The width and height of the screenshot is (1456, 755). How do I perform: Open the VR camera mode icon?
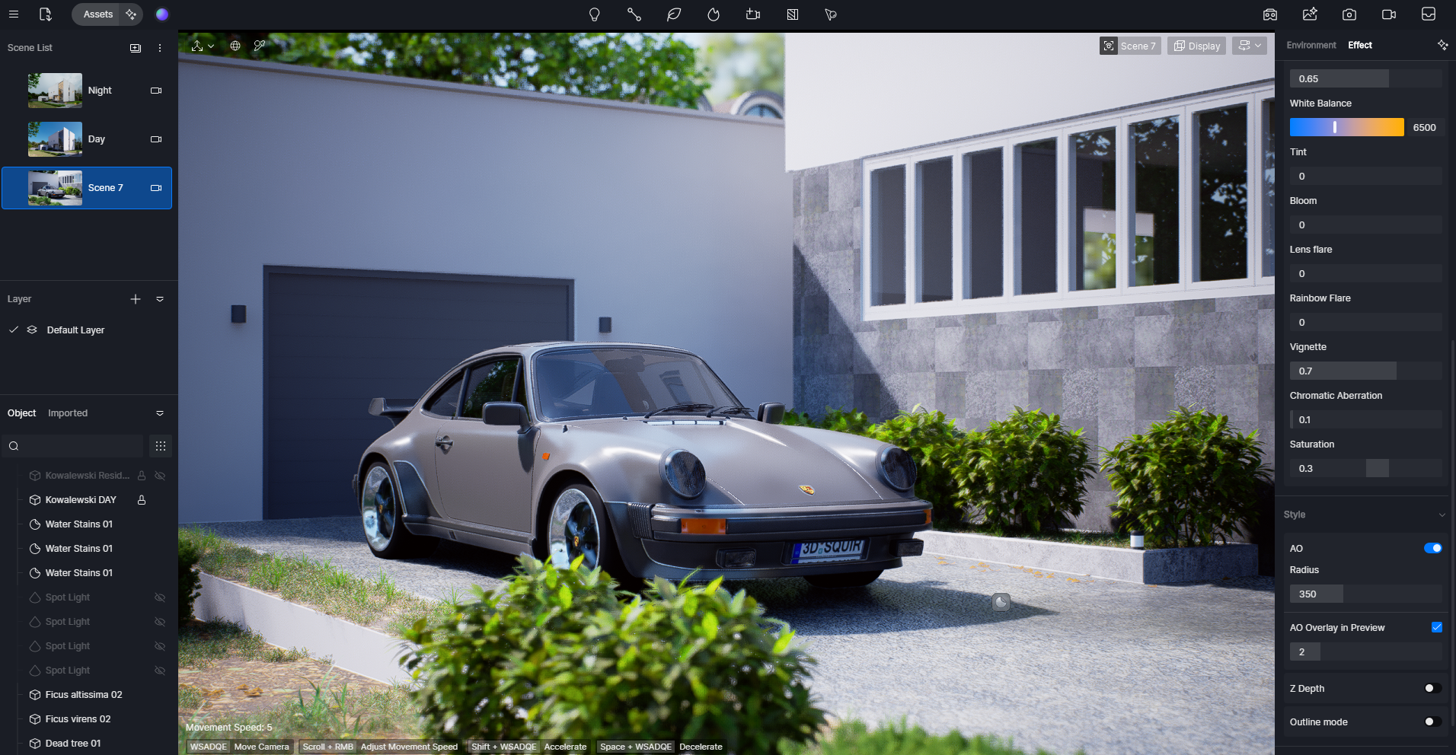(1270, 14)
